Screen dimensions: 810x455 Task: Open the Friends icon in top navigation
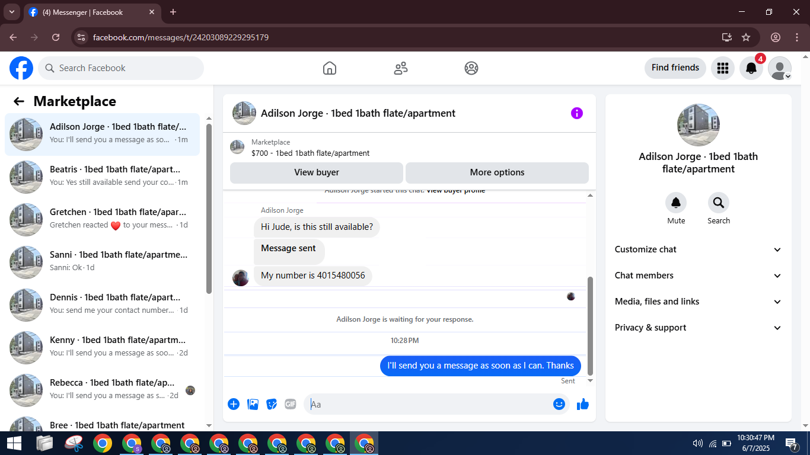click(x=401, y=68)
